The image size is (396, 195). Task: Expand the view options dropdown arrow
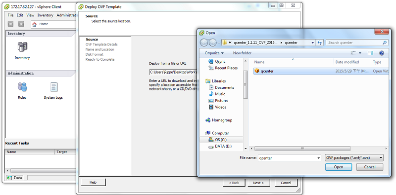pyautogui.click(x=360, y=53)
